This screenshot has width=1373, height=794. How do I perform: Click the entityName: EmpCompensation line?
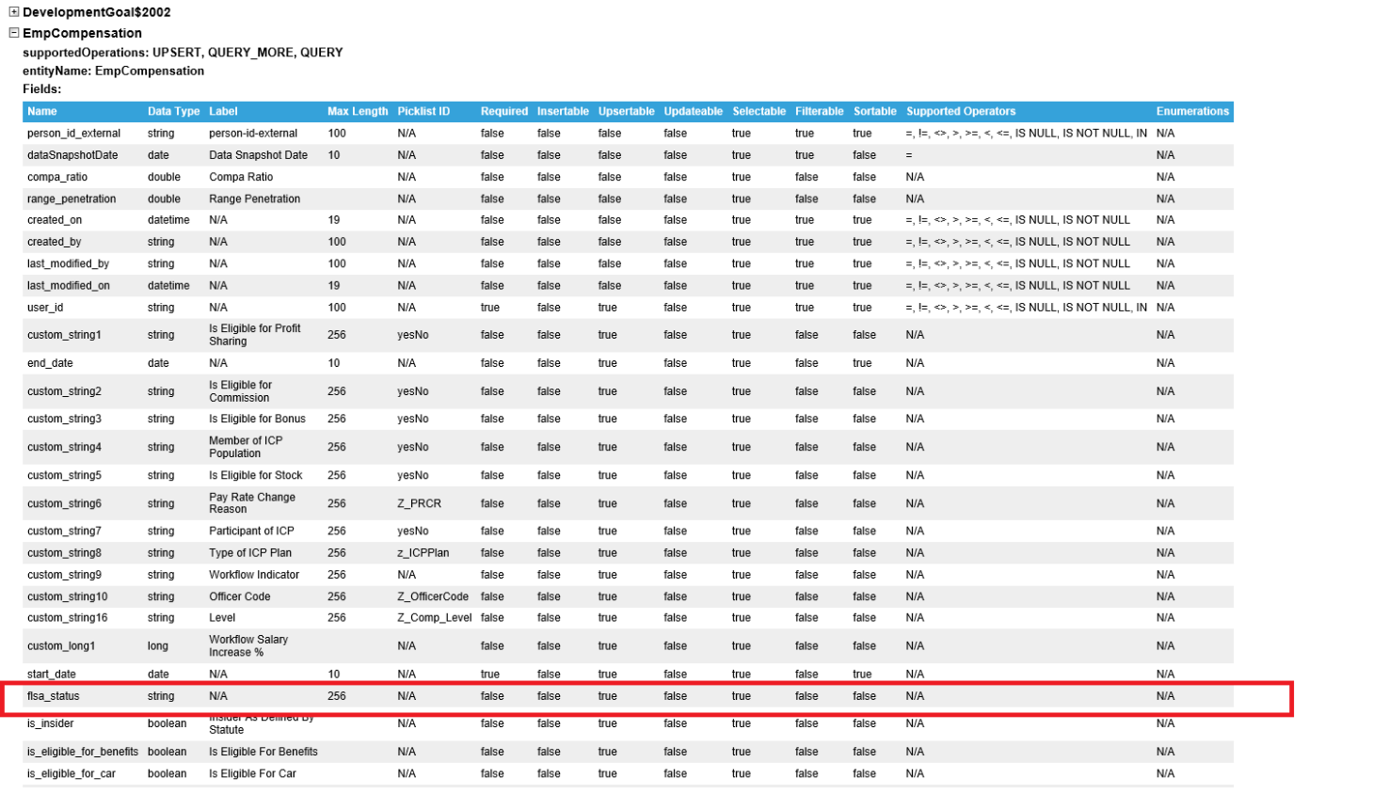[x=113, y=71]
